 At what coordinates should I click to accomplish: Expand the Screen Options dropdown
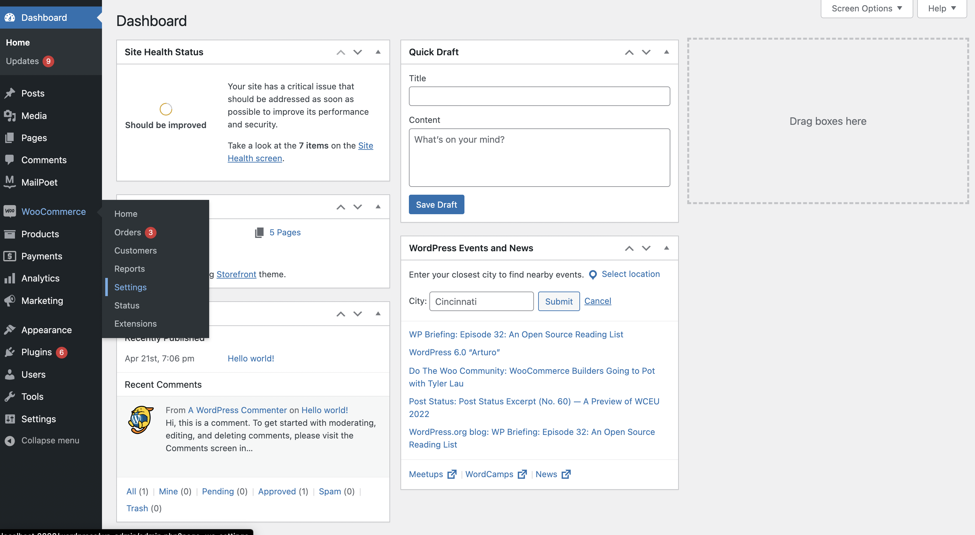867,8
